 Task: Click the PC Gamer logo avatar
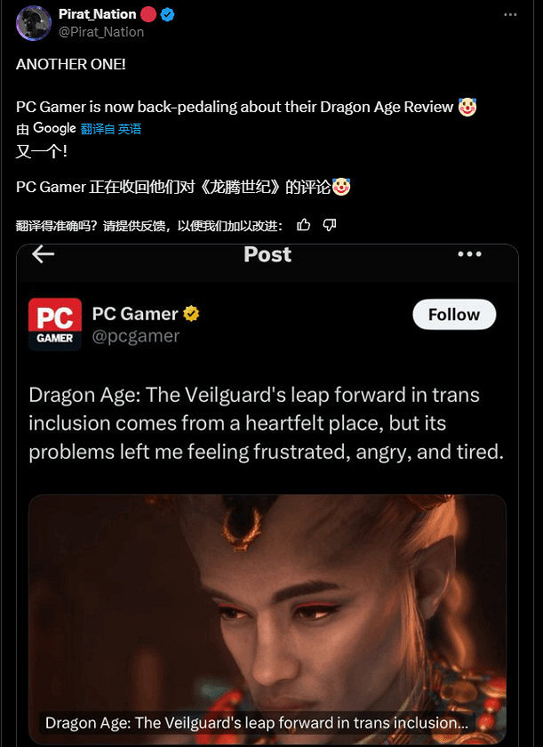55,324
